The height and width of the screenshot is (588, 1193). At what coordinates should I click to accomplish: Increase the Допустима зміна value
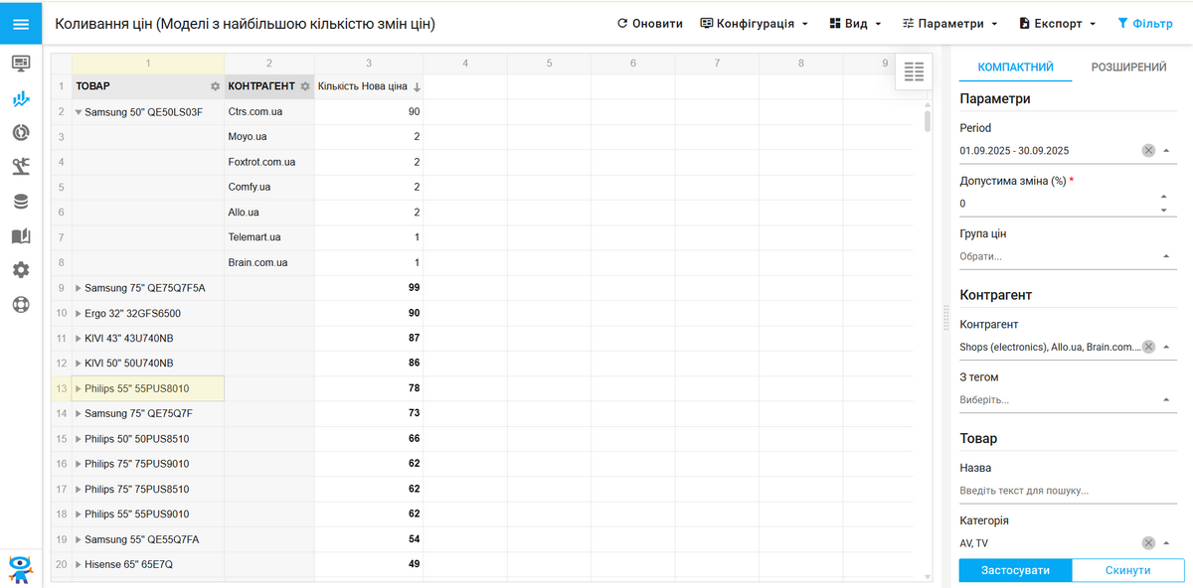click(x=1164, y=197)
